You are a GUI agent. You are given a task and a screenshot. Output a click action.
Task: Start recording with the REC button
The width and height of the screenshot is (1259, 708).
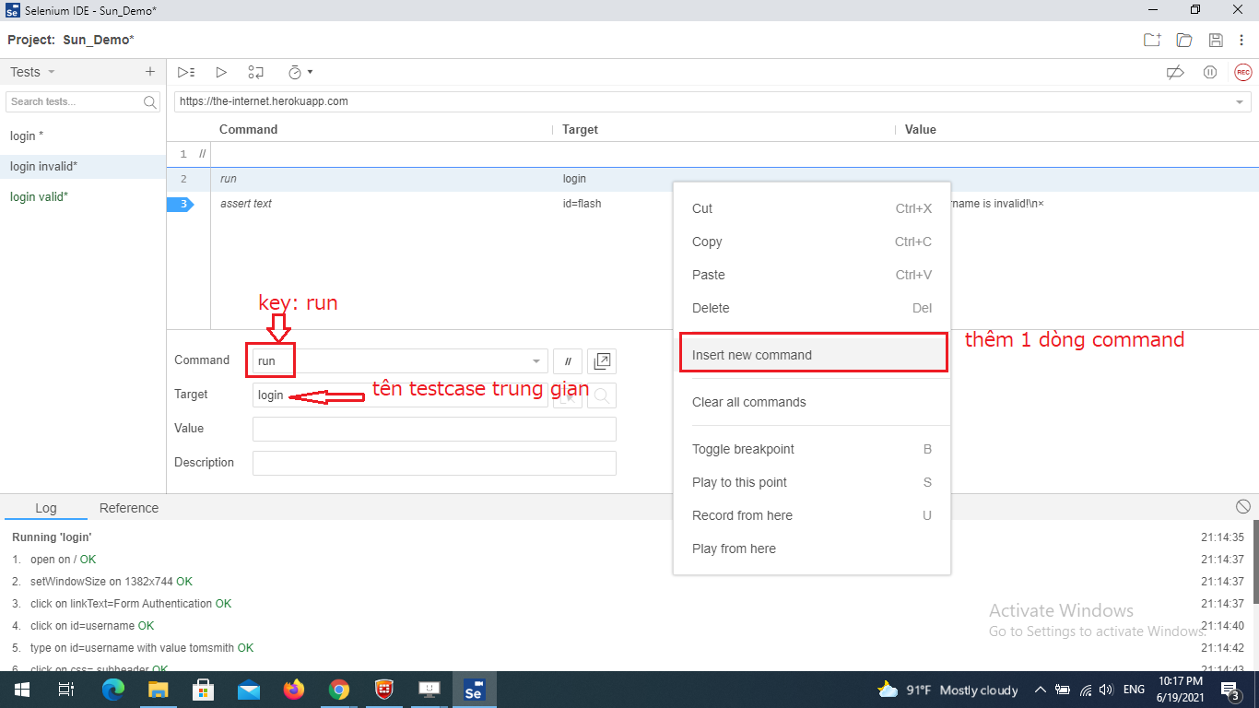(x=1243, y=72)
